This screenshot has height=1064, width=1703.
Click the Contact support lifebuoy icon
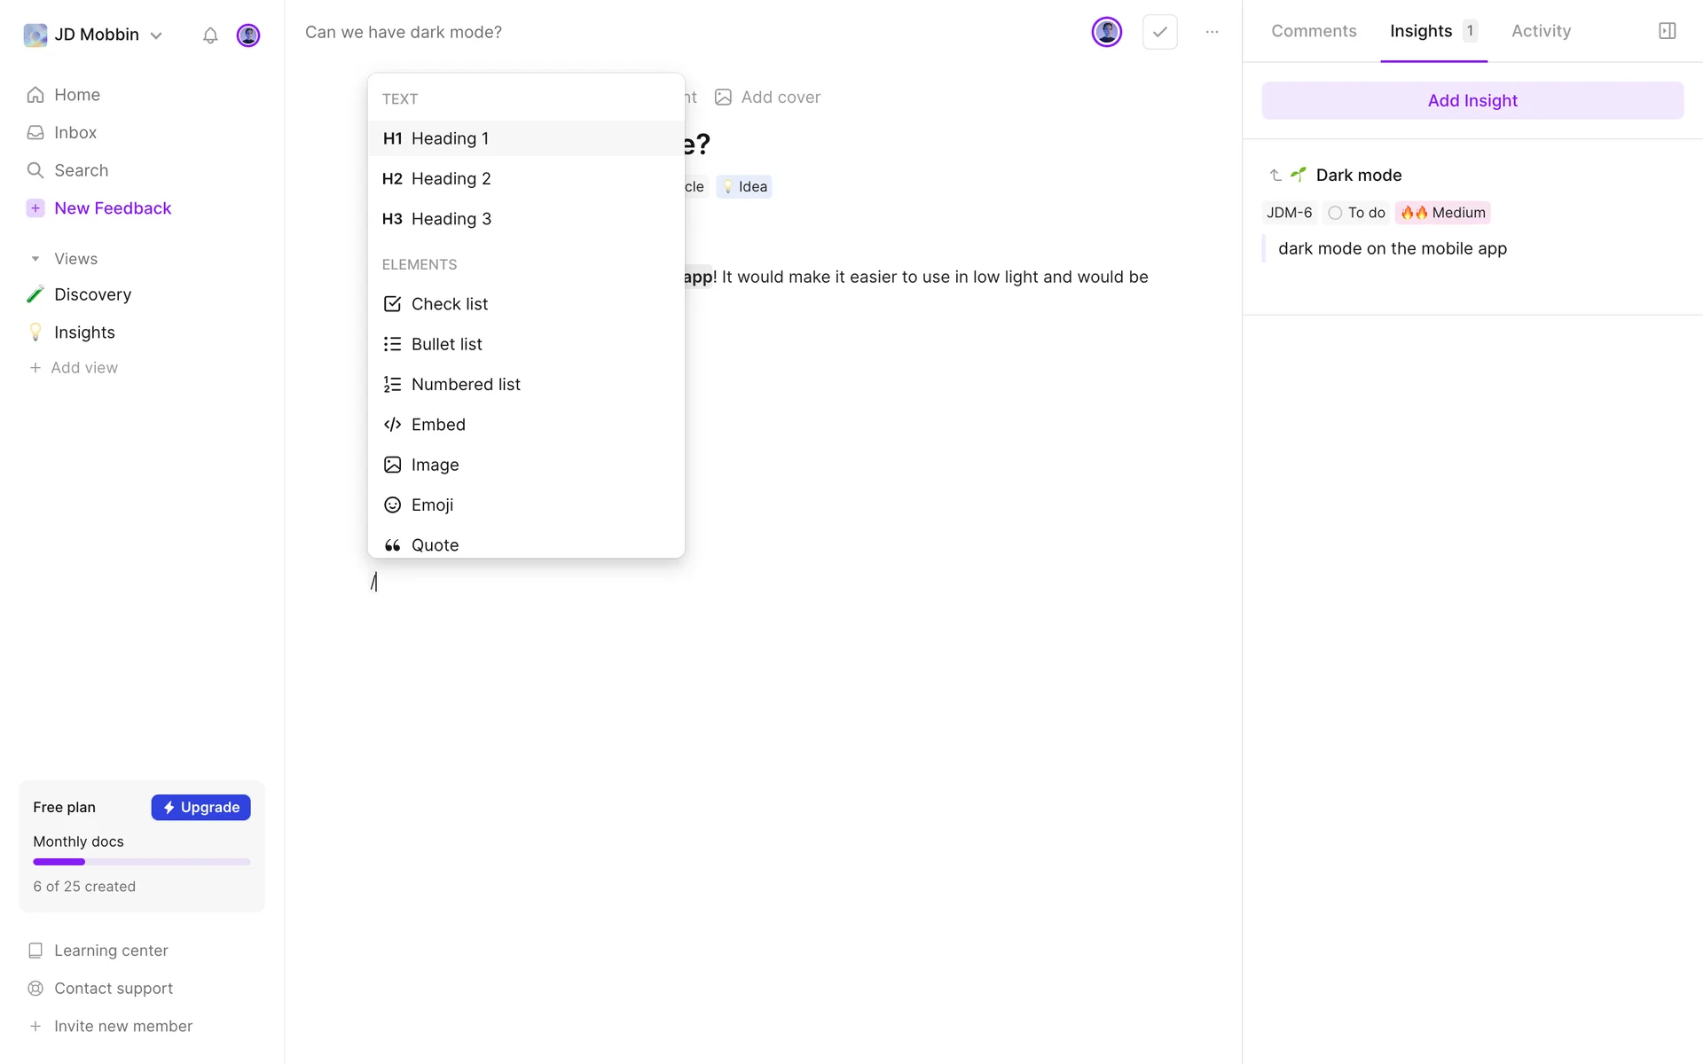35,989
